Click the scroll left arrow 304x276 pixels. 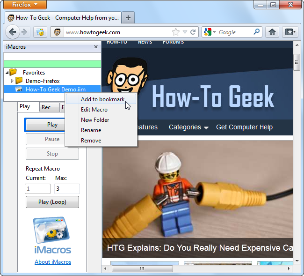pyautogui.click(x=105, y=269)
